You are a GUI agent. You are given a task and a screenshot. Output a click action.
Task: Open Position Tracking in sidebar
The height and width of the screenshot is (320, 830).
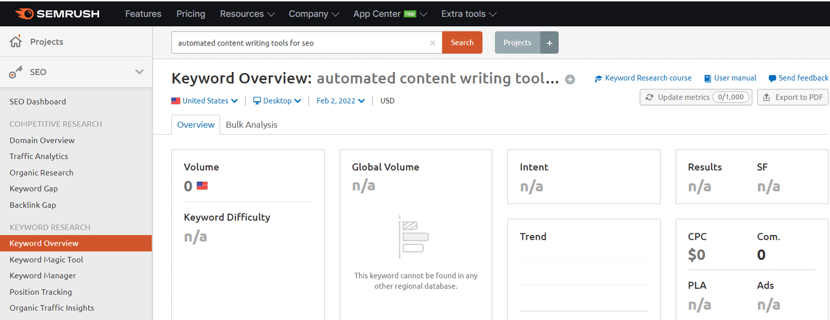pos(40,292)
